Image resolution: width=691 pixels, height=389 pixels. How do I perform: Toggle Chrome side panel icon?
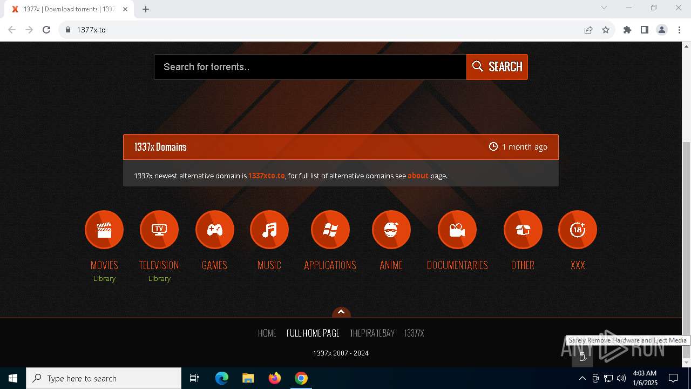click(645, 30)
